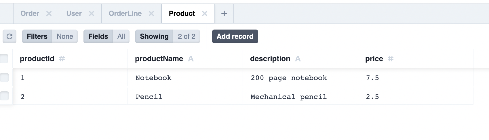Click the Add record button
The image size is (489, 140).
235,36
